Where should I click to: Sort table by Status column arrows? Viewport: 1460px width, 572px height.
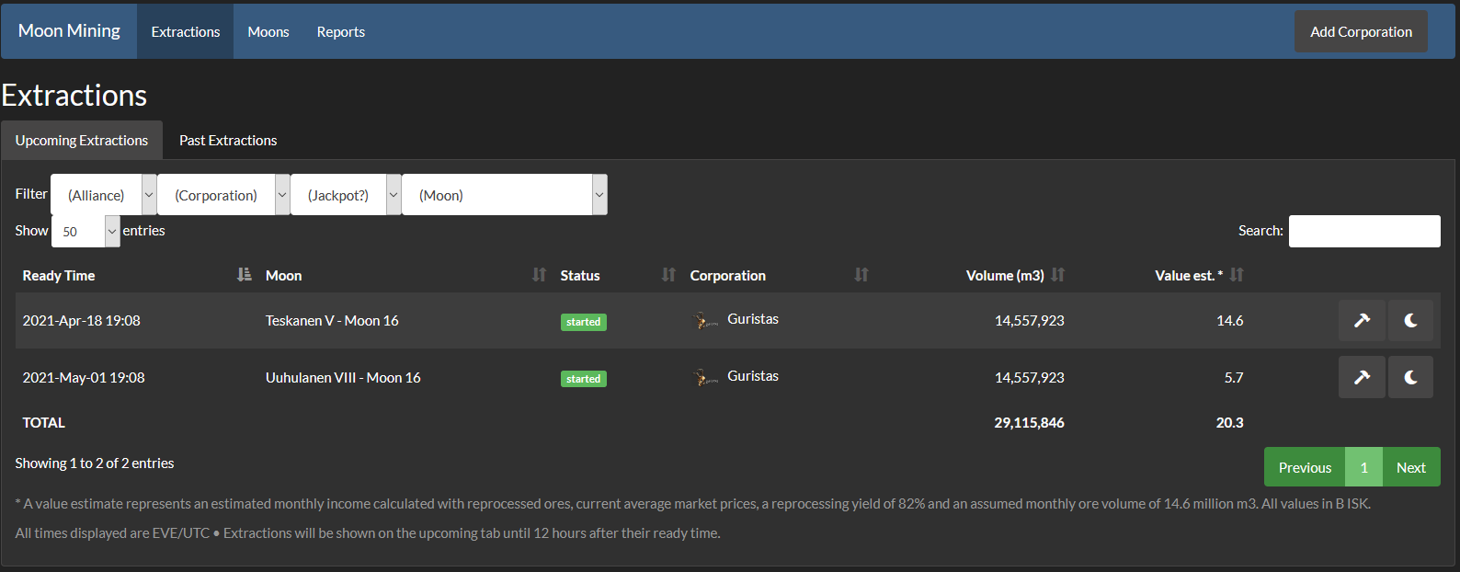click(668, 275)
